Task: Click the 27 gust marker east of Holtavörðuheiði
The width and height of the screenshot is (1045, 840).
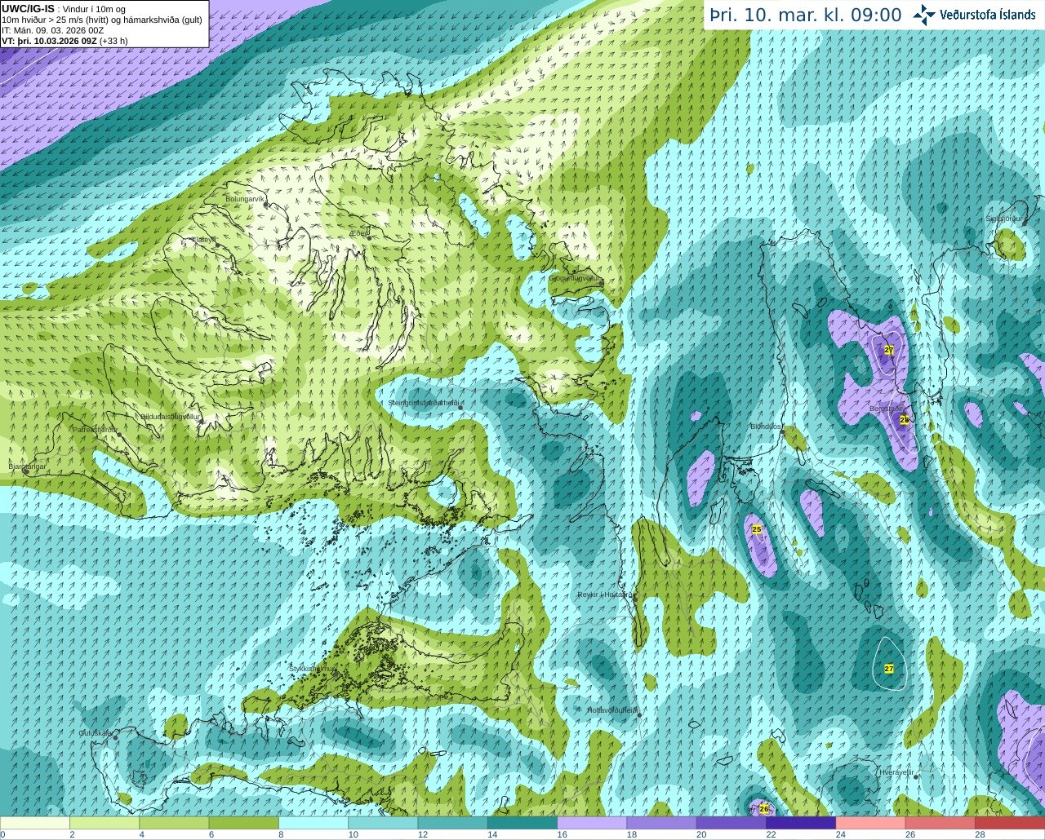Action: 889,669
